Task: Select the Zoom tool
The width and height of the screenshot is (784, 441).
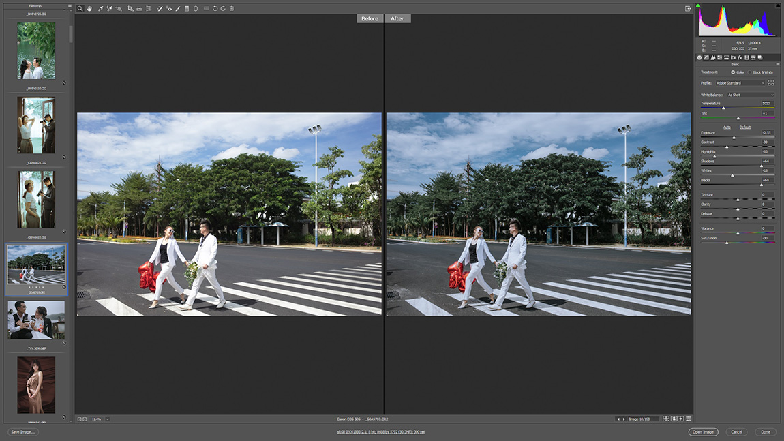Action: pyautogui.click(x=80, y=8)
